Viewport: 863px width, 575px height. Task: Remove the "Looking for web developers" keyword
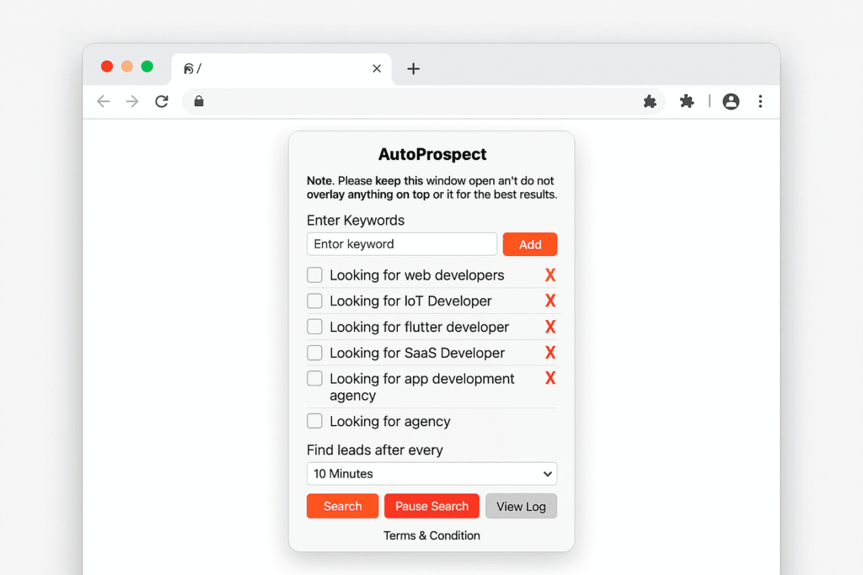click(549, 274)
